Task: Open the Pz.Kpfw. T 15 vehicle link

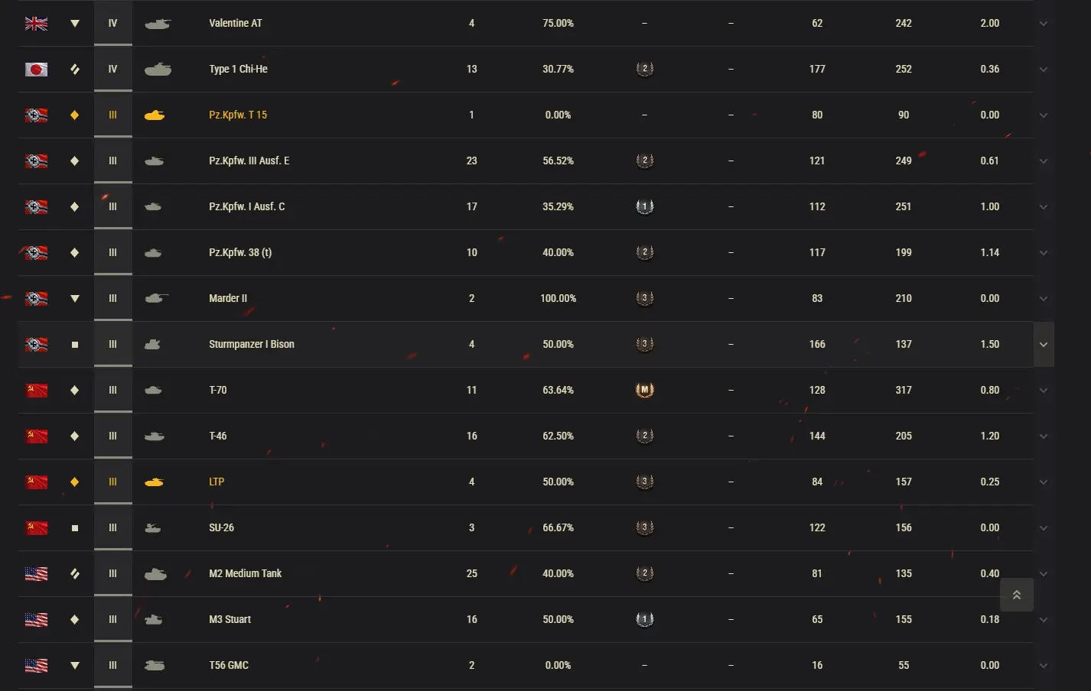Action: pos(238,115)
